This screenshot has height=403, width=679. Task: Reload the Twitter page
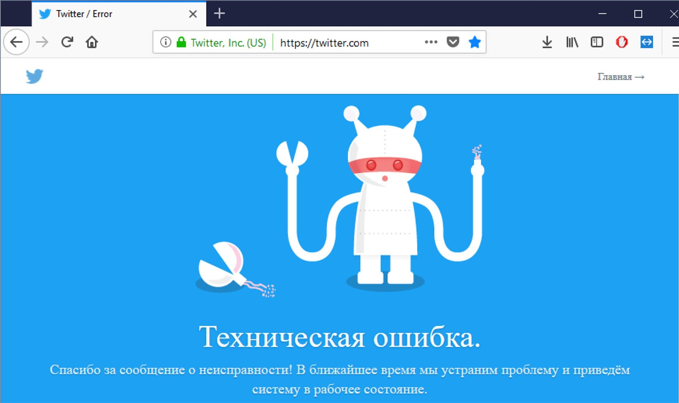click(67, 42)
